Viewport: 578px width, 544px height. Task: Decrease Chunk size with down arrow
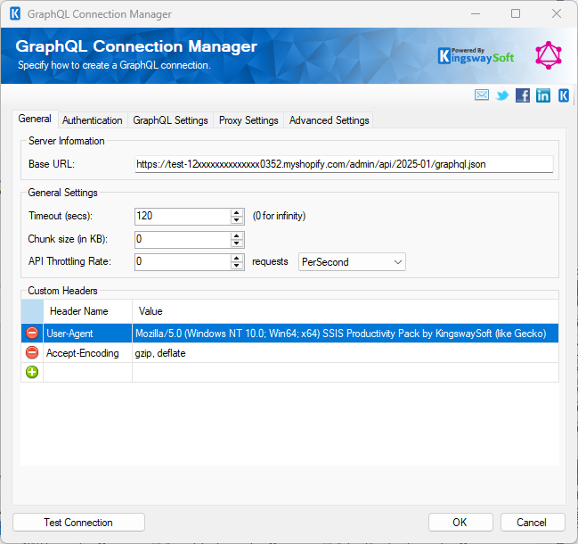pos(237,243)
